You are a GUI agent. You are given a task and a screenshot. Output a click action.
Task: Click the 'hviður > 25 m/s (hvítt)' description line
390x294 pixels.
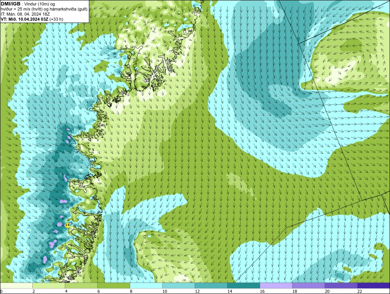coord(44,9)
